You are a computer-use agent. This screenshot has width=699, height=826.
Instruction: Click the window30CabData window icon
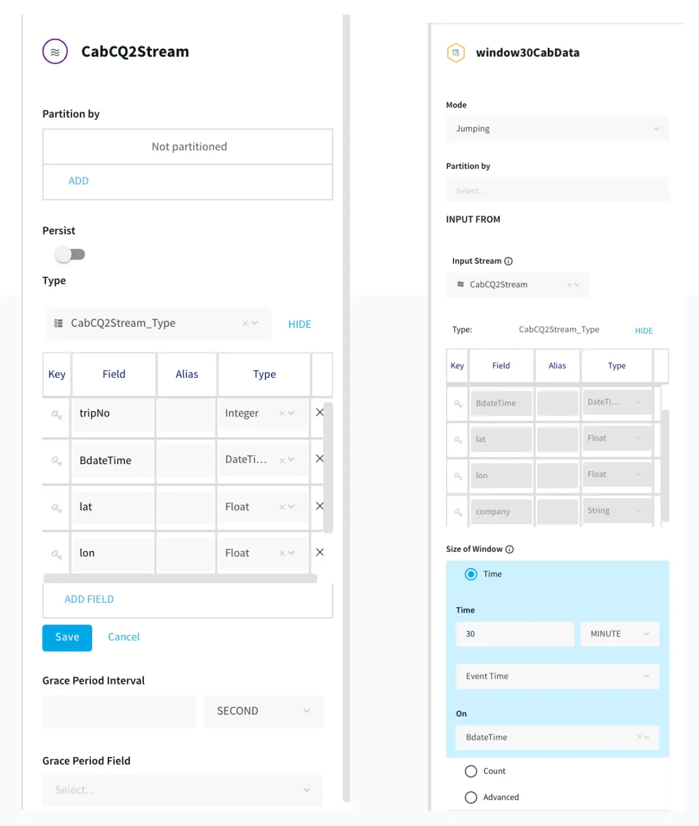tap(456, 53)
